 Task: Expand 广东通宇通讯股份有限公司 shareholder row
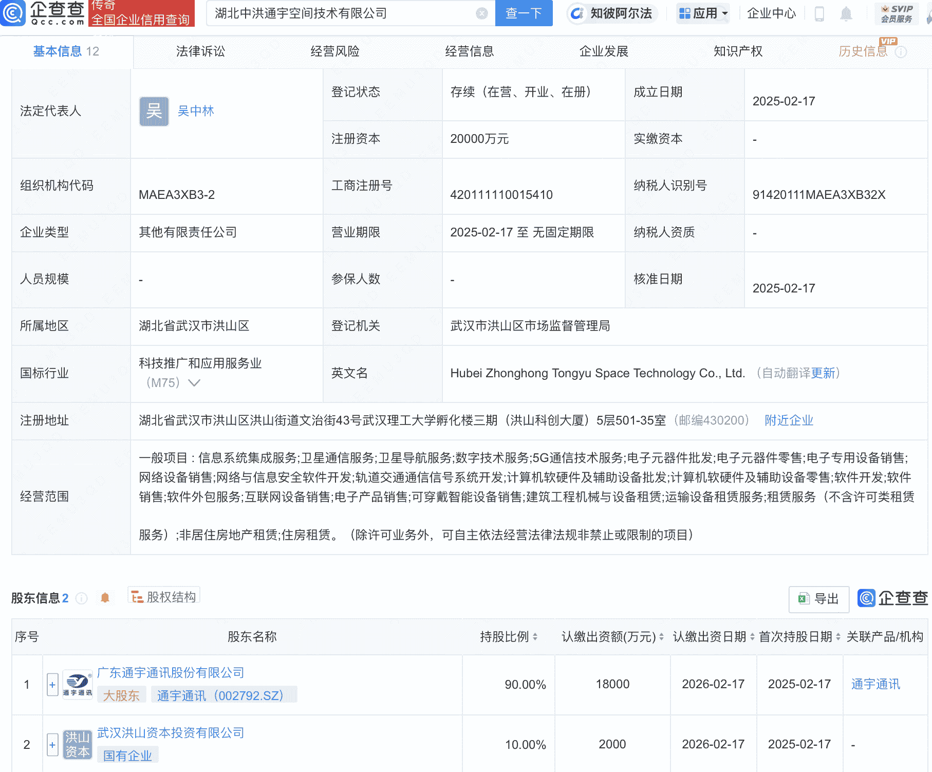pyautogui.click(x=52, y=684)
